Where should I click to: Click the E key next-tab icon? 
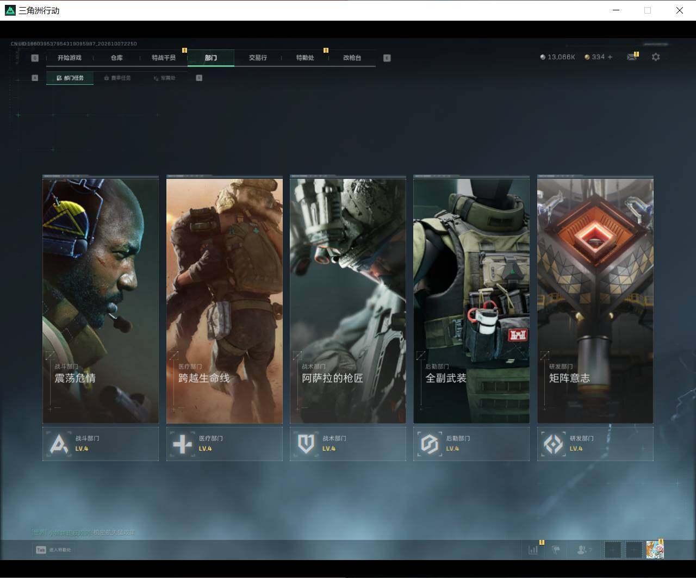click(387, 58)
